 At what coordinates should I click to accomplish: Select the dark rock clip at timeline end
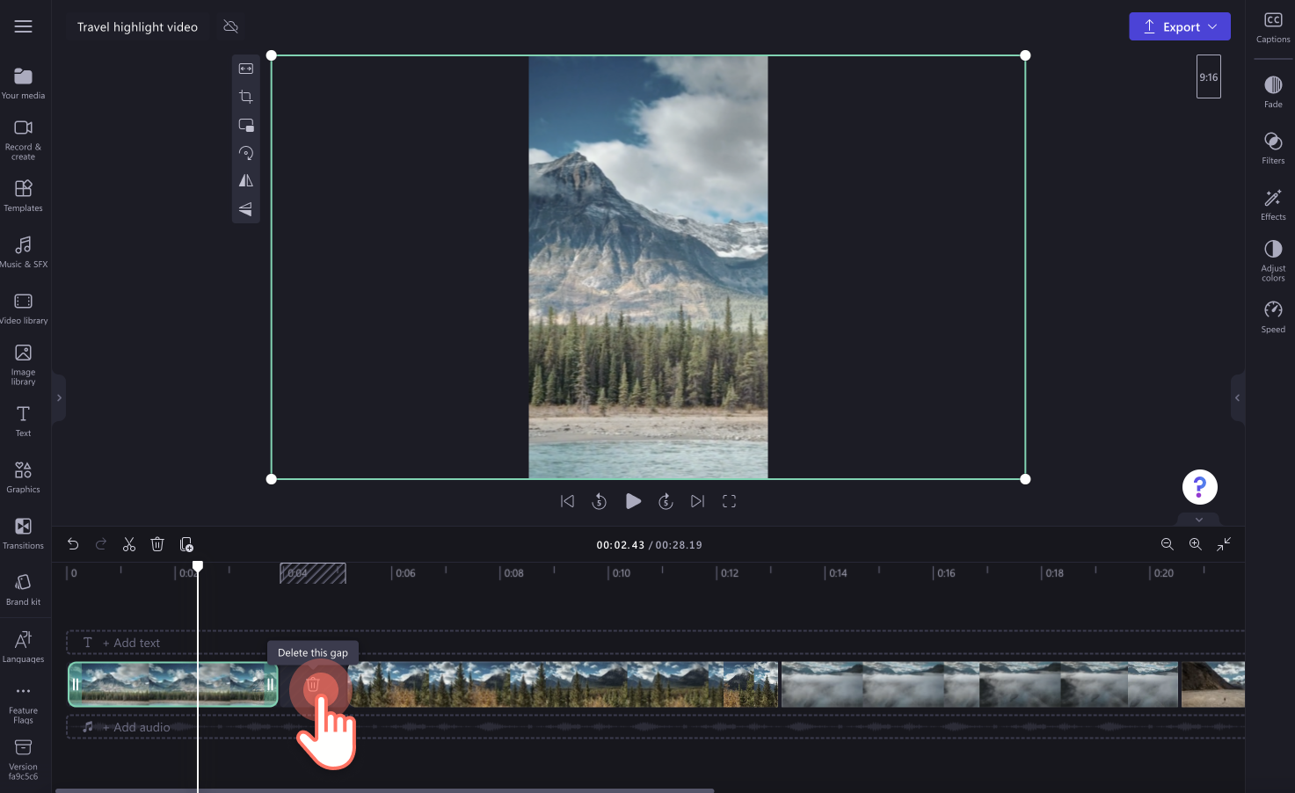pyautogui.click(x=1213, y=685)
